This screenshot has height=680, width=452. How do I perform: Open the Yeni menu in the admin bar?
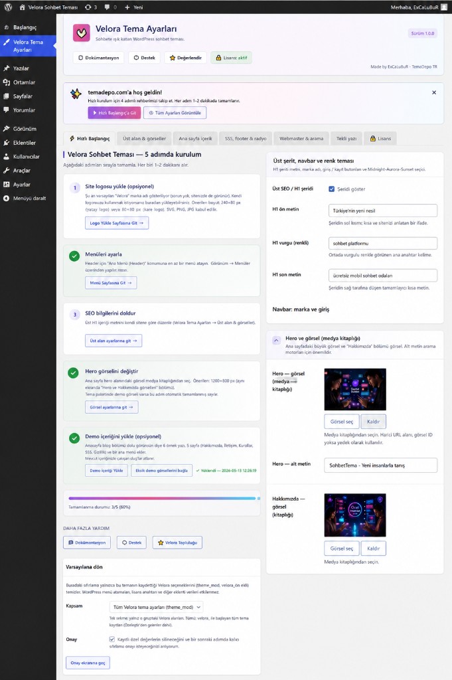pos(133,7)
